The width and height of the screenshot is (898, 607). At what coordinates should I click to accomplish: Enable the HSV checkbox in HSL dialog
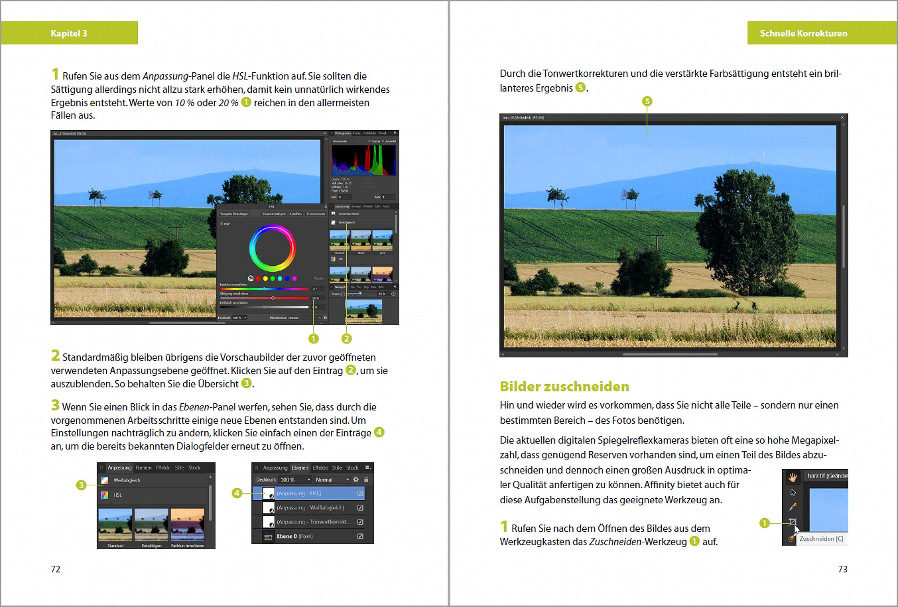click(221, 224)
